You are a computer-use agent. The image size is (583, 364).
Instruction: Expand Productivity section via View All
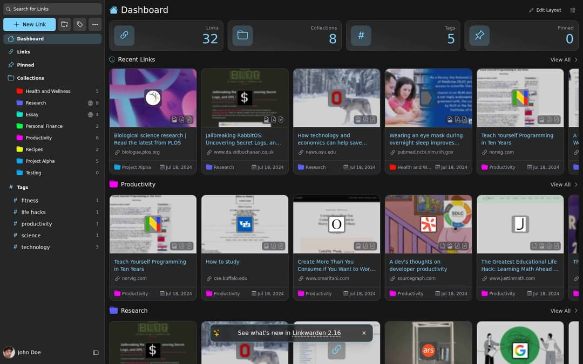(x=564, y=184)
